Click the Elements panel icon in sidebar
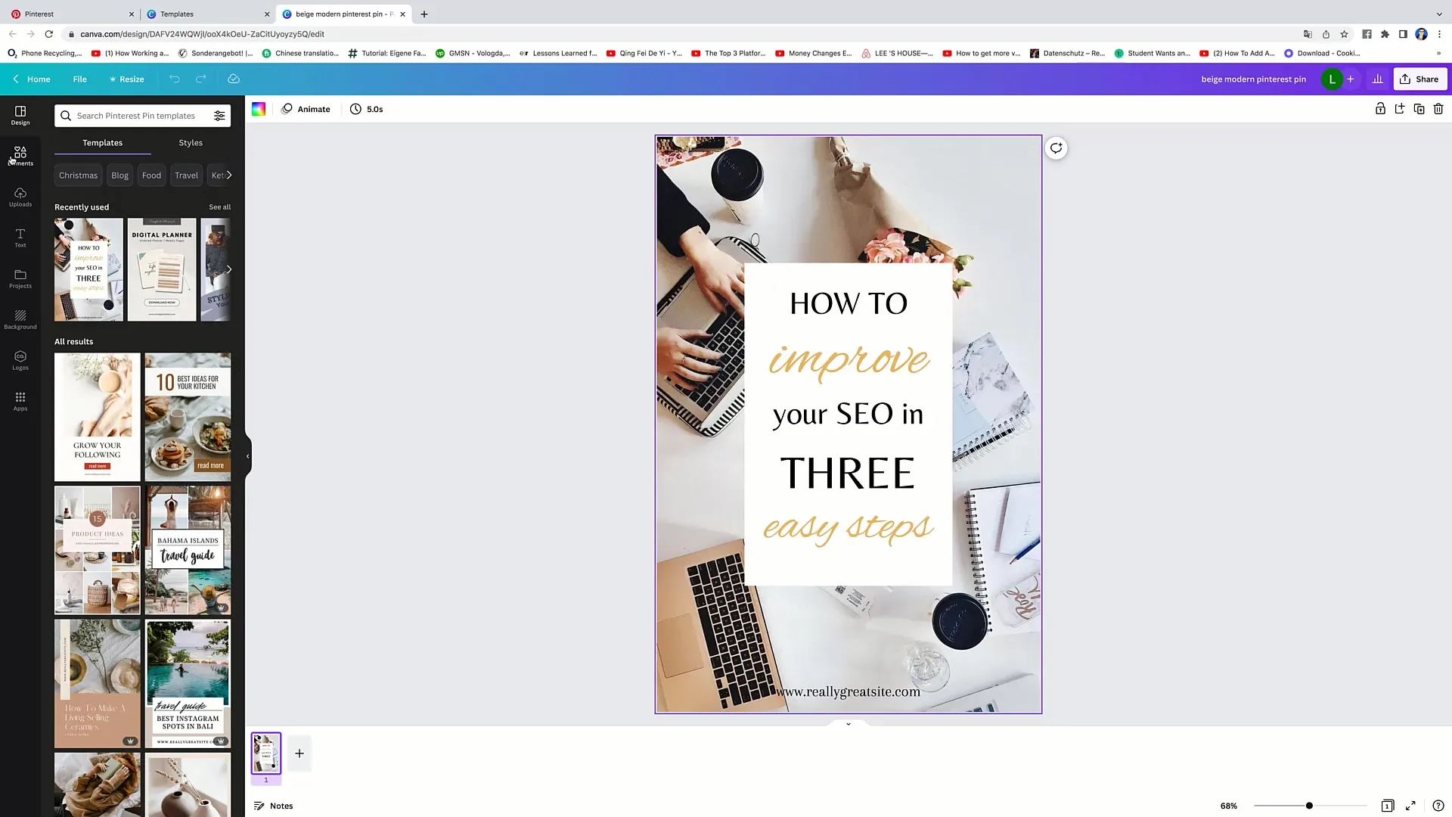 pyautogui.click(x=20, y=154)
